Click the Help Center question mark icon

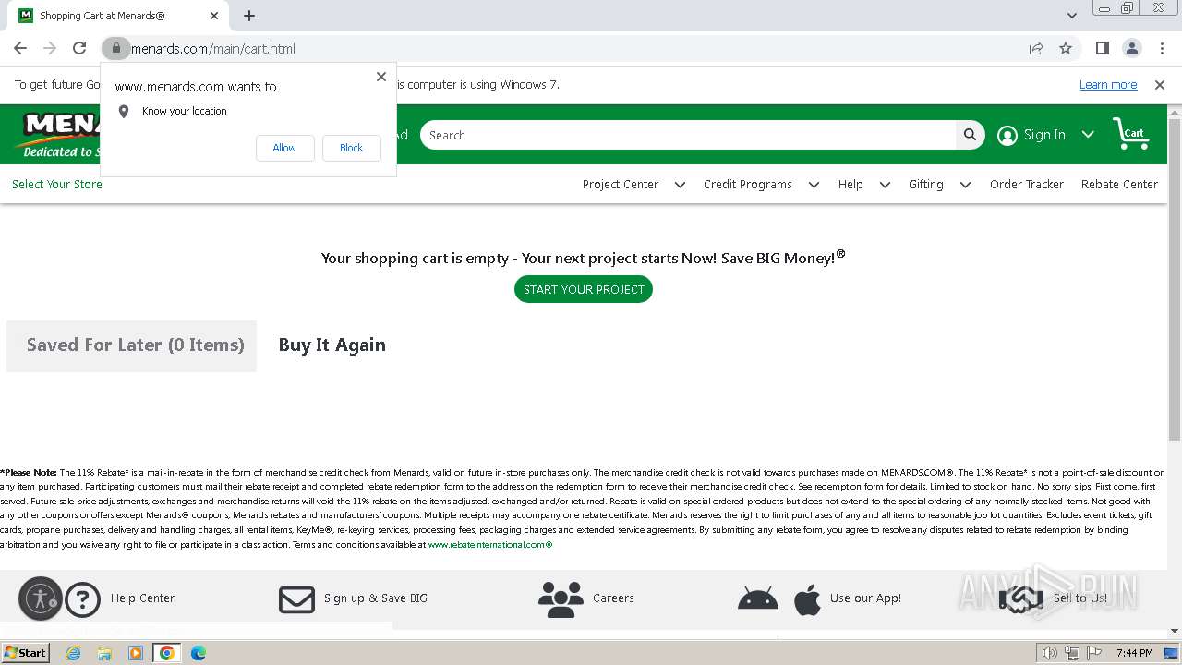(x=82, y=599)
